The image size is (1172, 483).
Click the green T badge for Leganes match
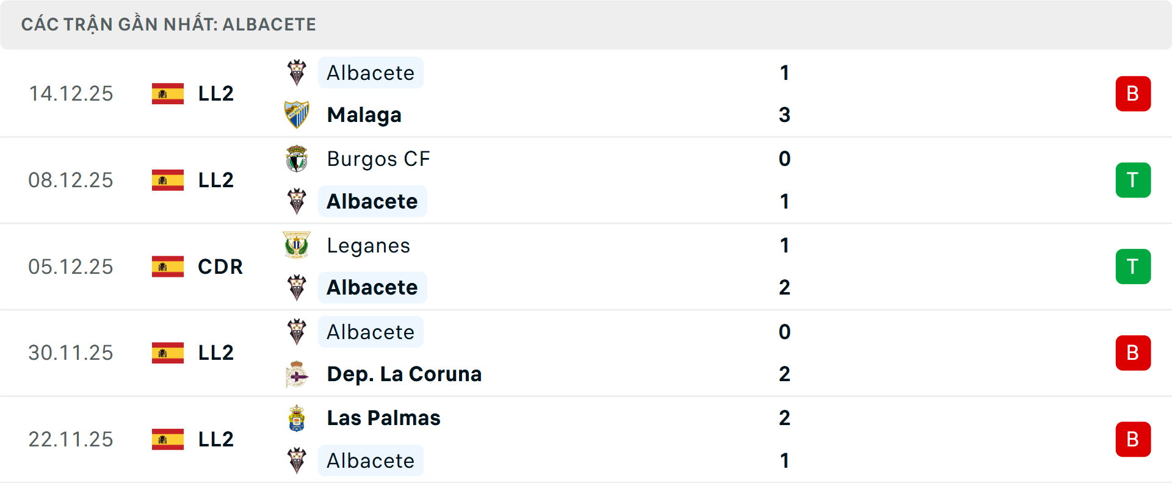point(1133,267)
